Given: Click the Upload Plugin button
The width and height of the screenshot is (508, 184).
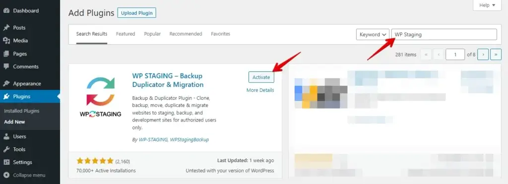Looking at the screenshot, I should tap(137, 13).
